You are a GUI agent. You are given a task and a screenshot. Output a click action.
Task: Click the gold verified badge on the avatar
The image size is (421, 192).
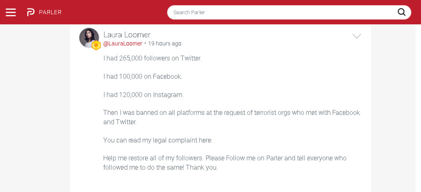point(96,45)
